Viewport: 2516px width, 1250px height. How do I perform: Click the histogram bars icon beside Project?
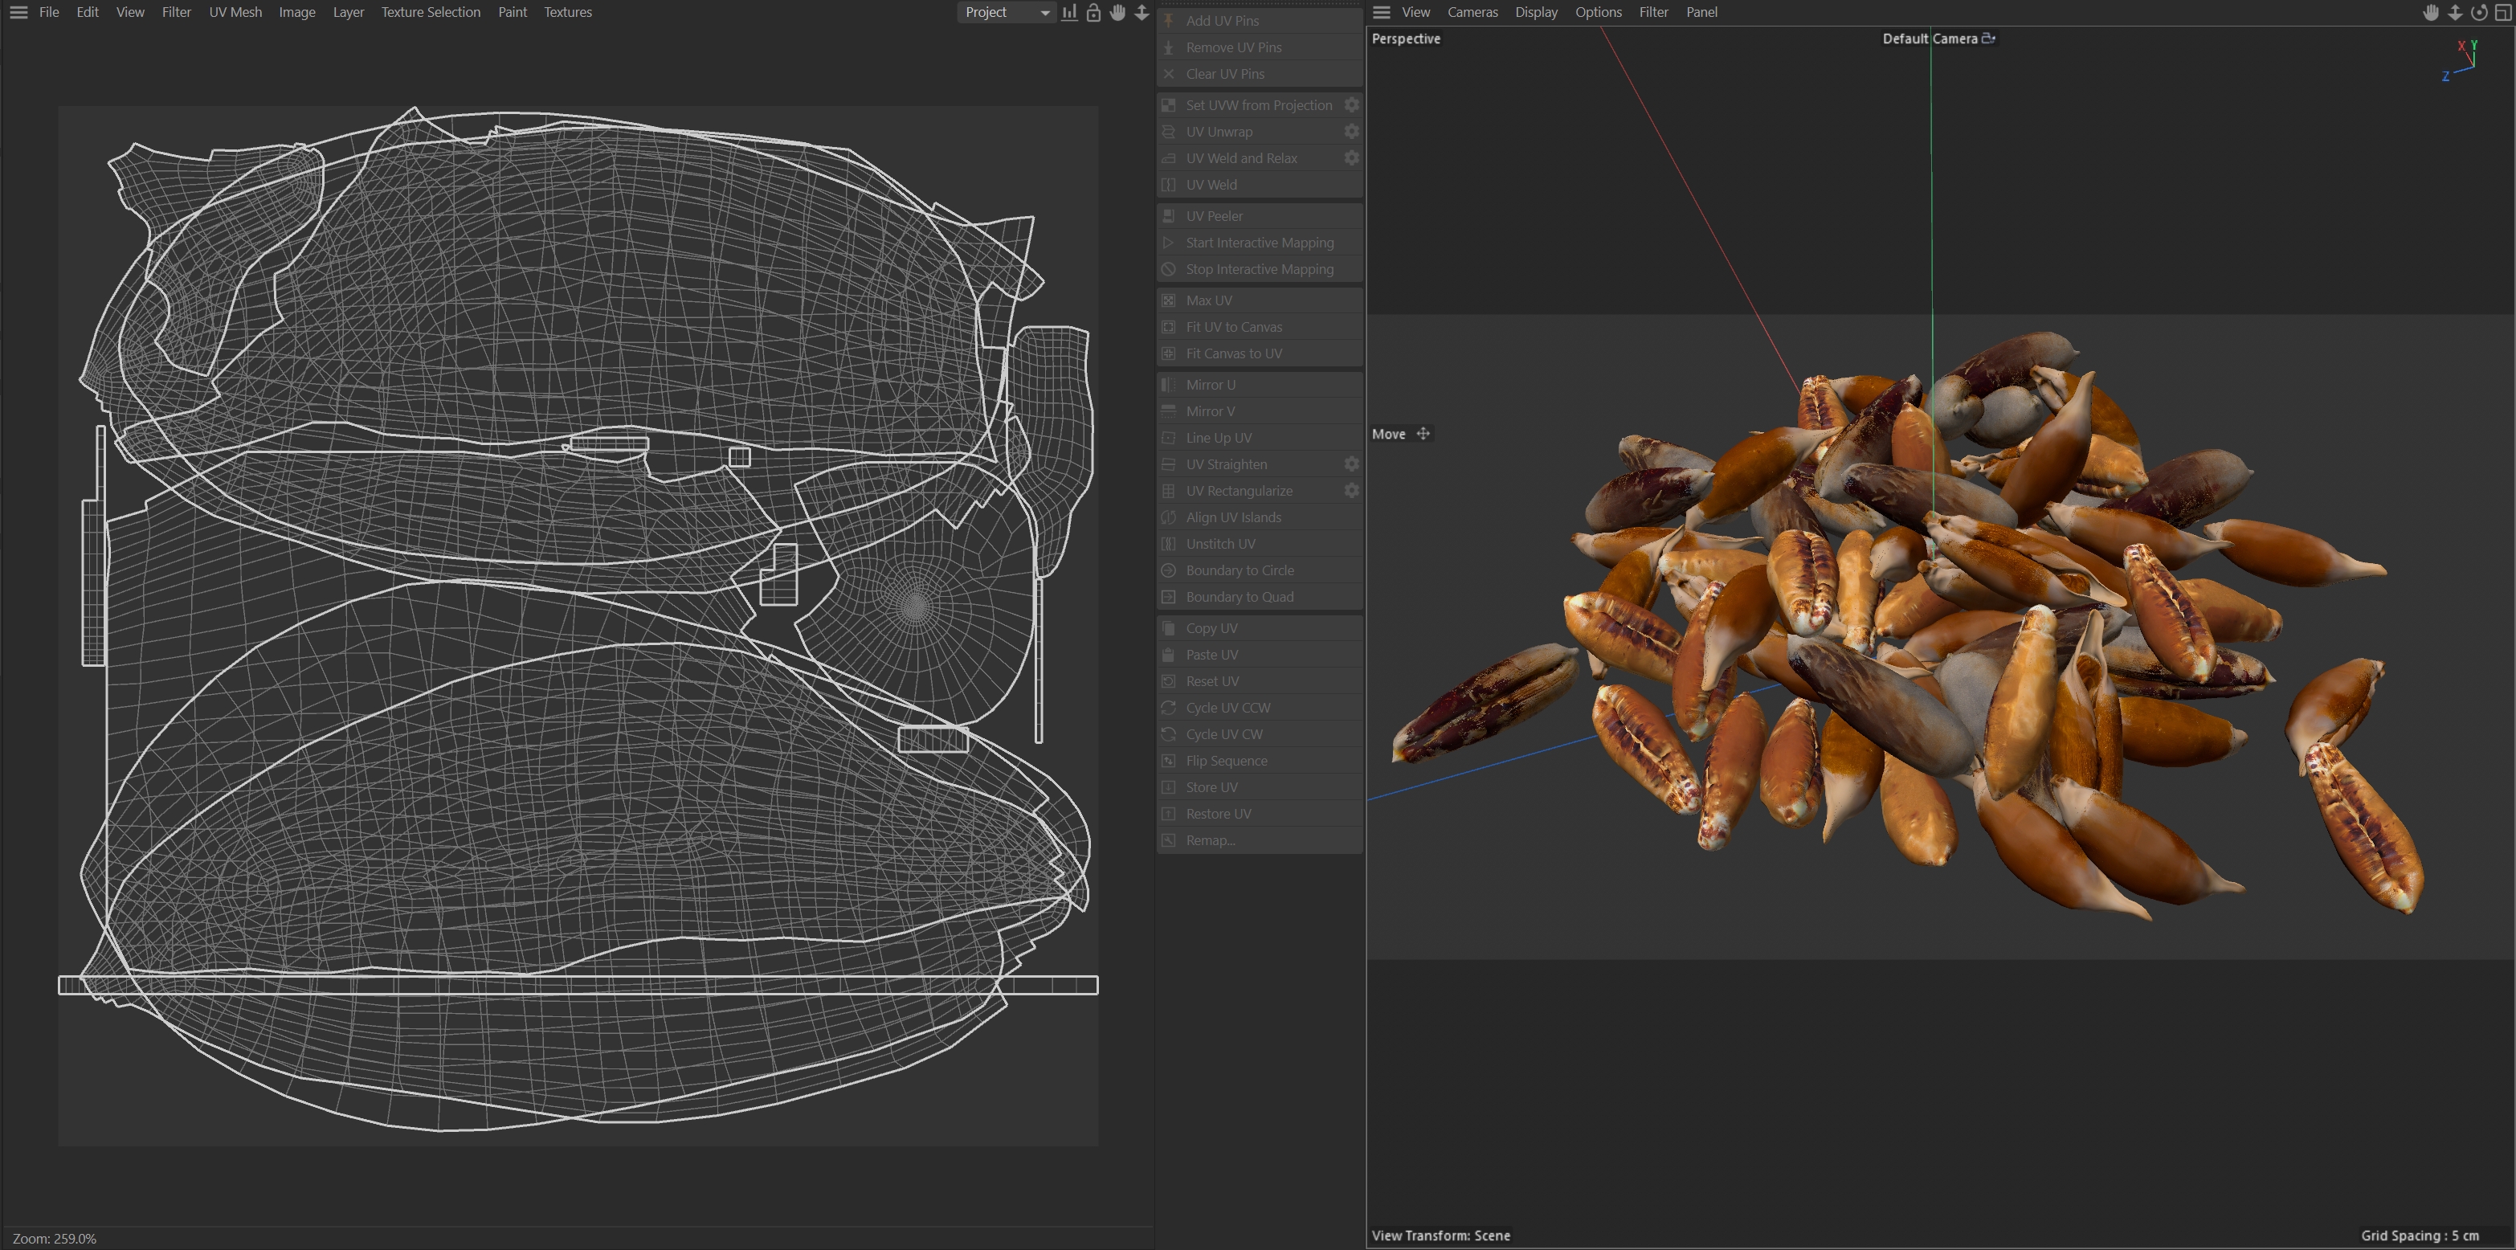point(1069,13)
